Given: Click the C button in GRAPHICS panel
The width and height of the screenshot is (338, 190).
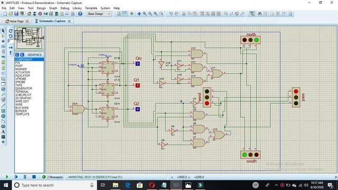Looking at the screenshot, I should pos(17,55).
